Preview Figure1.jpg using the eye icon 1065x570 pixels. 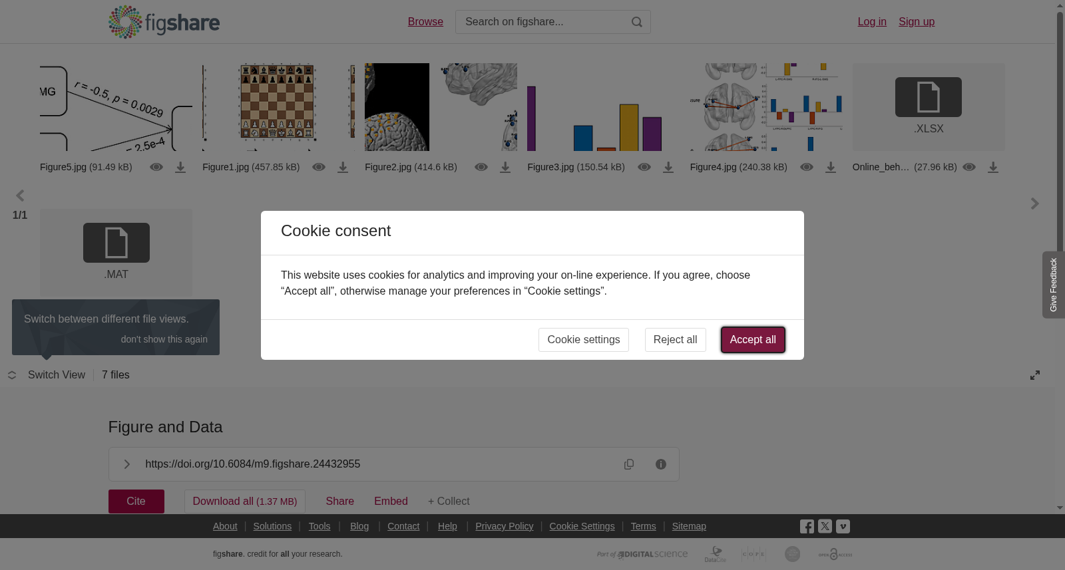319,167
